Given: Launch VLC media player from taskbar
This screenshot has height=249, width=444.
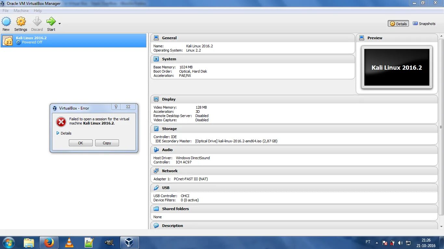Looking at the screenshot, I should (x=69, y=243).
